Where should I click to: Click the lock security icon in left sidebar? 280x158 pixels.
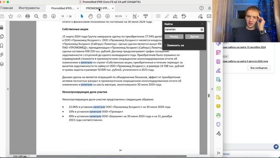click(2, 27)
